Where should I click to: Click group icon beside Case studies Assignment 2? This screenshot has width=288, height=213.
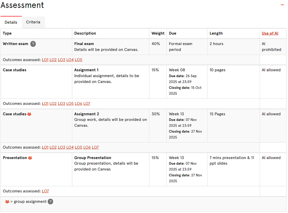click(x=29, y=114)
